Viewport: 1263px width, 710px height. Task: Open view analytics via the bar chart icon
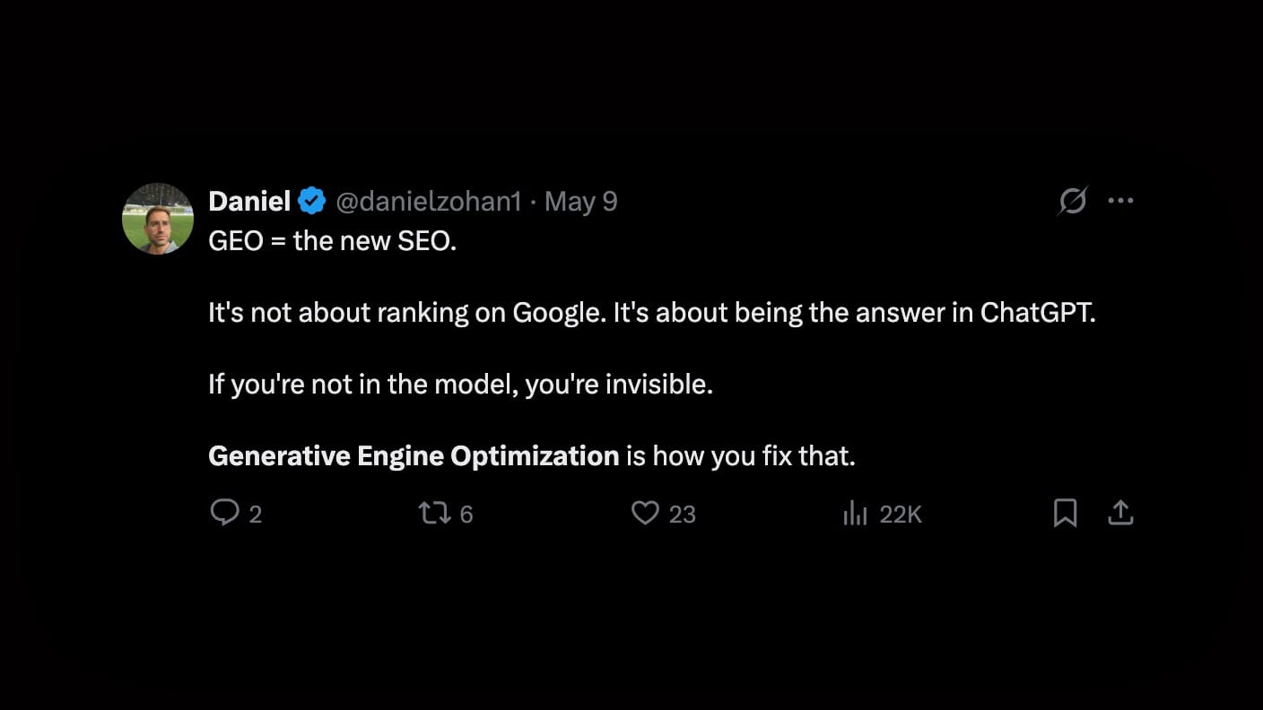(855, 514)
